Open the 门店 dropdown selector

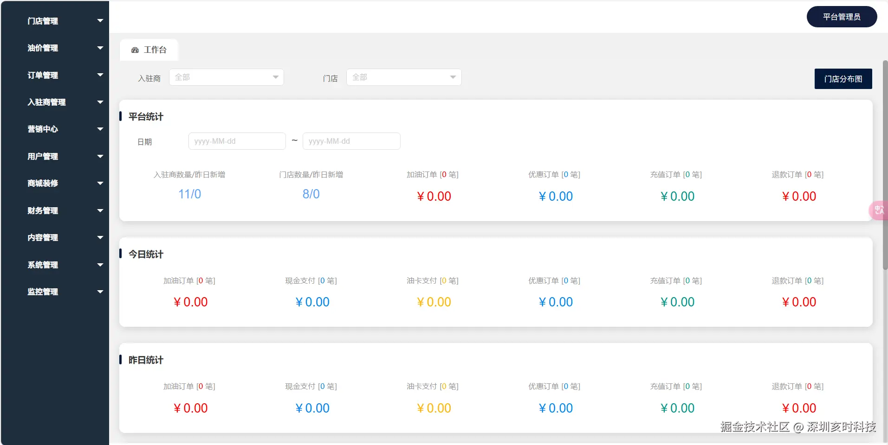pos(404,77)
